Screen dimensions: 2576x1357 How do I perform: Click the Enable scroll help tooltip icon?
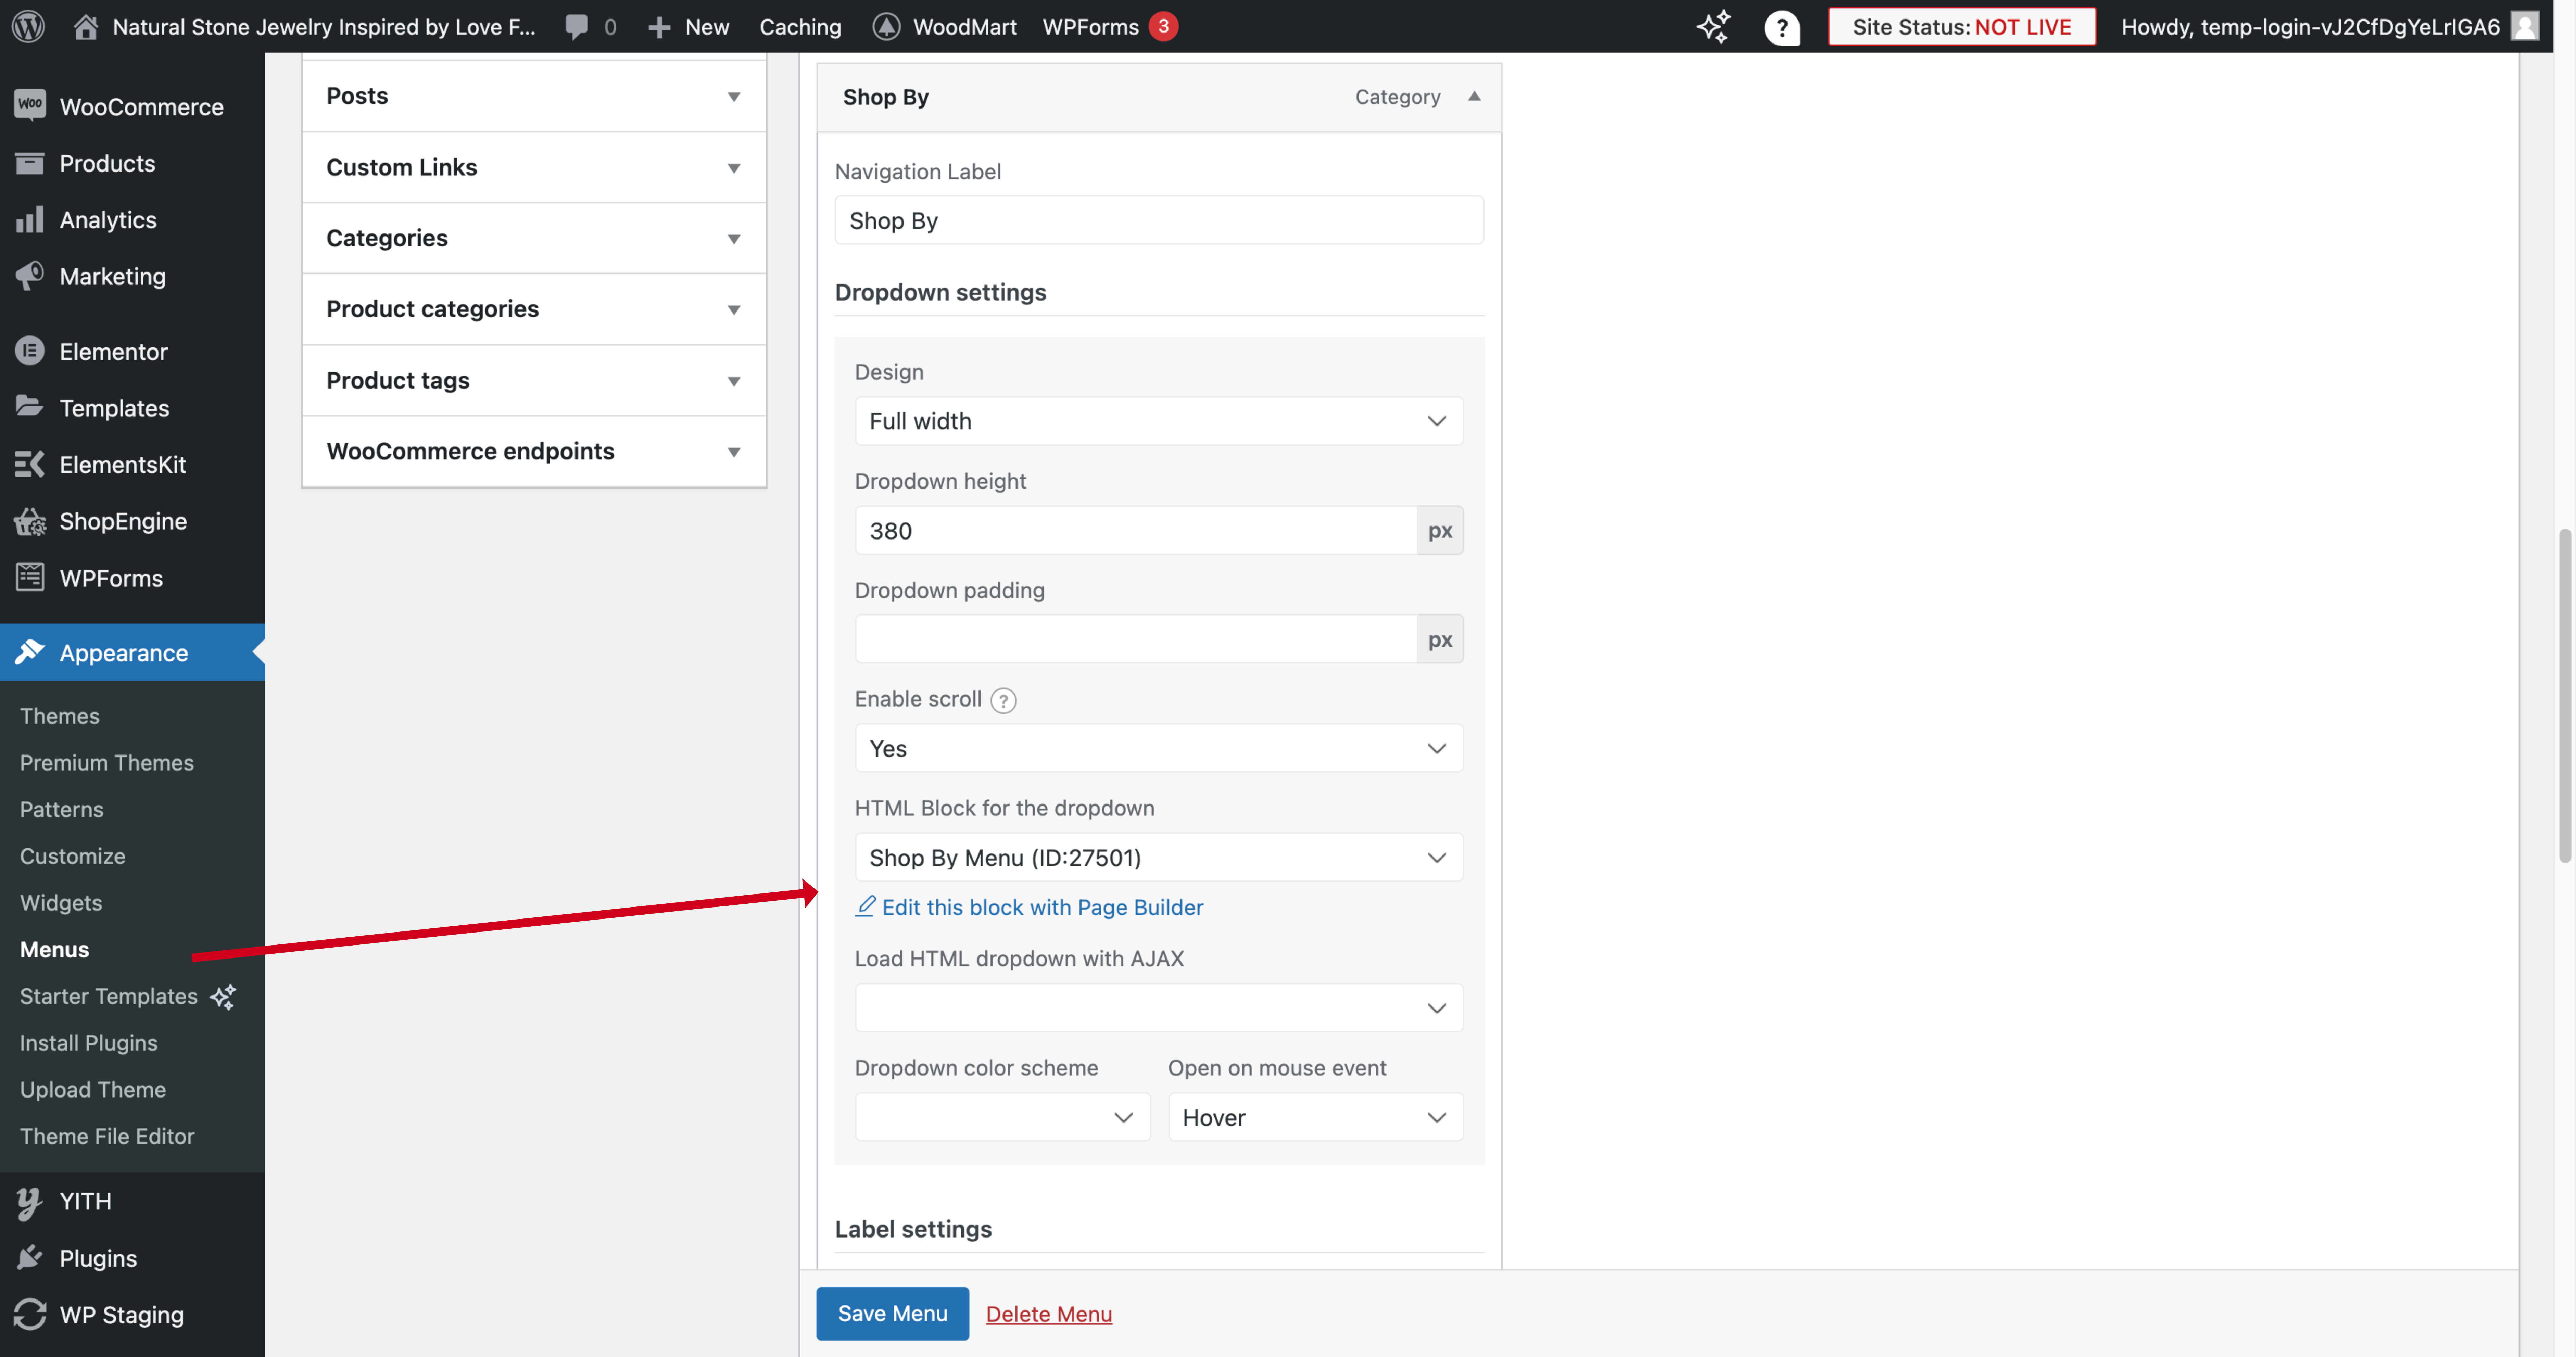pyautogui.click(x=1003, y=700)
